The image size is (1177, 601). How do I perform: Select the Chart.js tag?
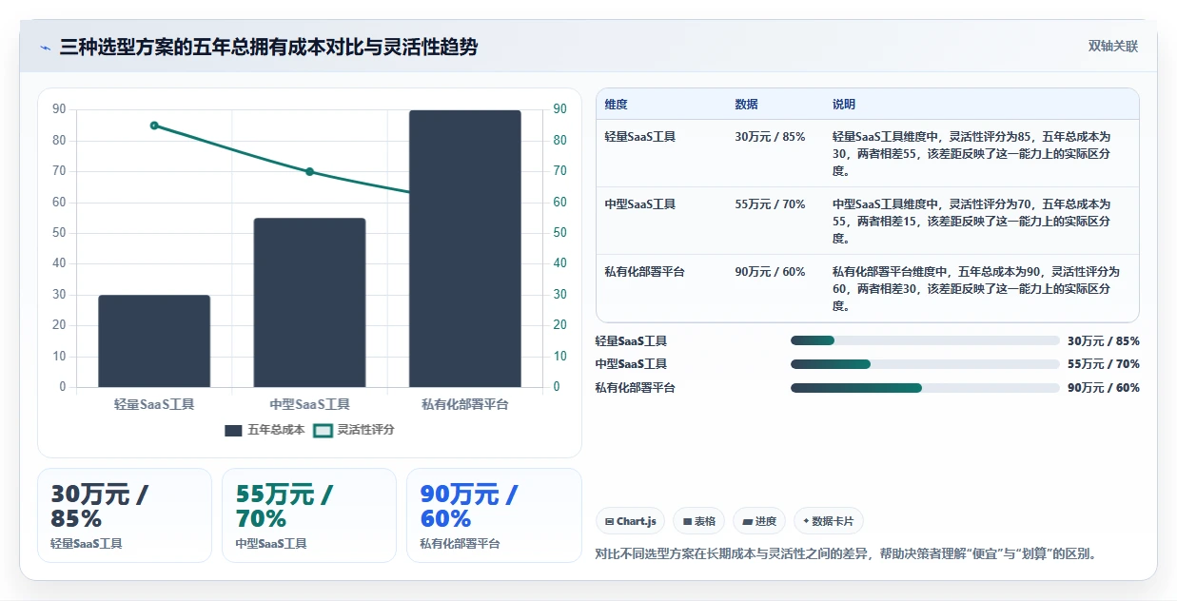tap(630, 521)
